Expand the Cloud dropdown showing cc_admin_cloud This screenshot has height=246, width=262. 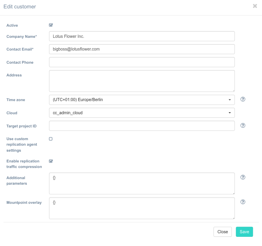(142, 113)
